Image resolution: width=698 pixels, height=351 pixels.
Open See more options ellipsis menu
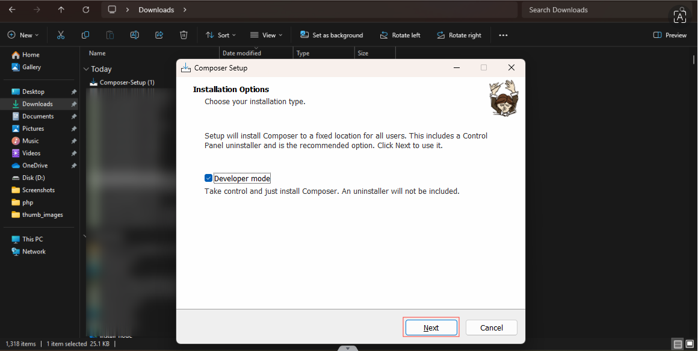click(503, 35)
